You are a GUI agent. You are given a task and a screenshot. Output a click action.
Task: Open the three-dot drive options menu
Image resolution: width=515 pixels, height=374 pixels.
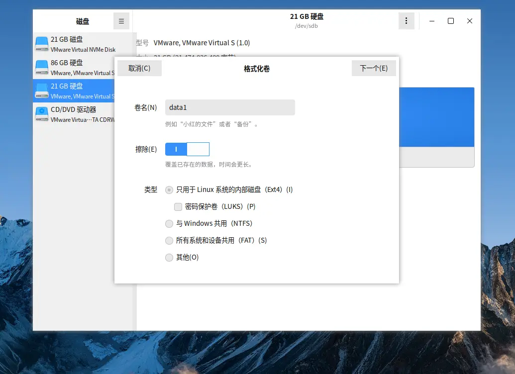[x=407, y=21]
